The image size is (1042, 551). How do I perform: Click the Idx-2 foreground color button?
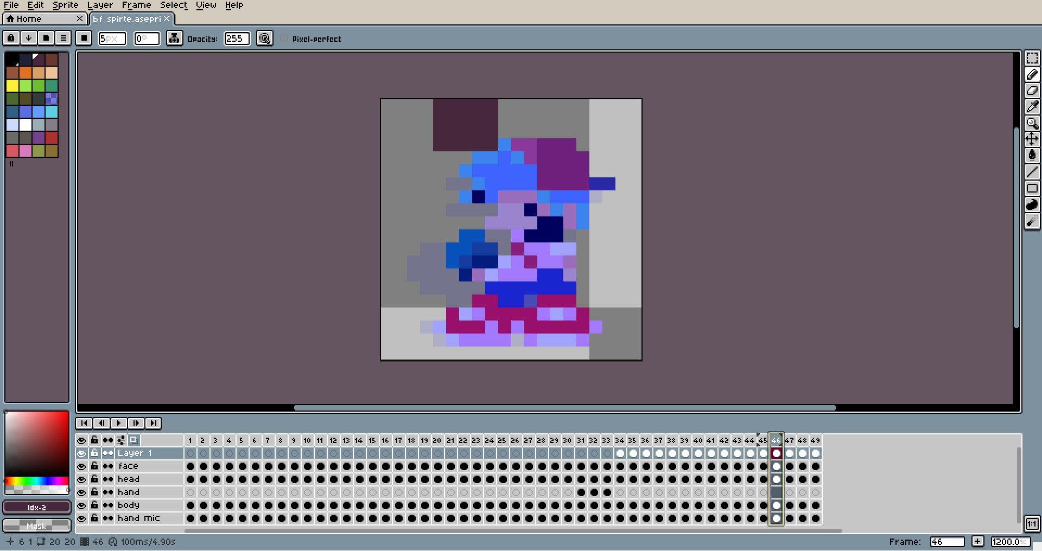point(37,507)
